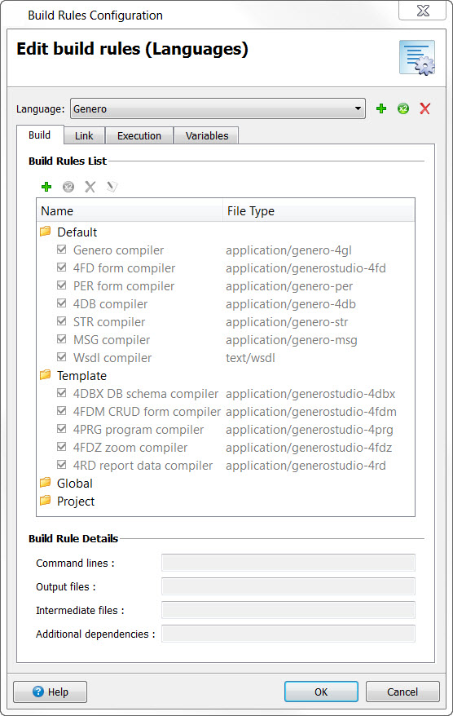Click the Template folder icon
Screen dimensions: 453x716
click(45, 375)
